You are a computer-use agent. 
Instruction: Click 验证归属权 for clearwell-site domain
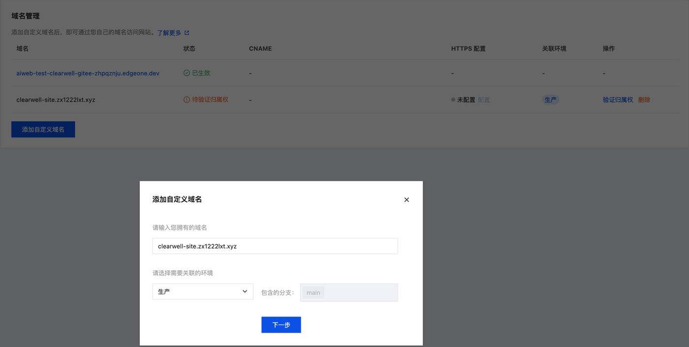(618, 100)
